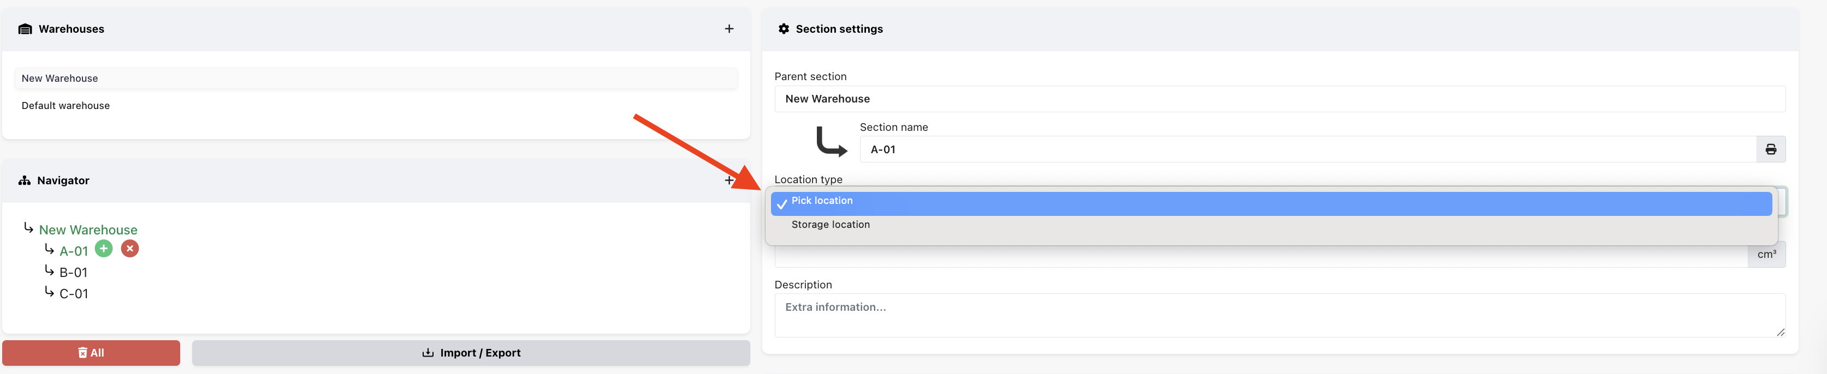The height and width of the screenshot is (374, 1827).
Task: Click into the Description text area
Action: click(1279, 315)
